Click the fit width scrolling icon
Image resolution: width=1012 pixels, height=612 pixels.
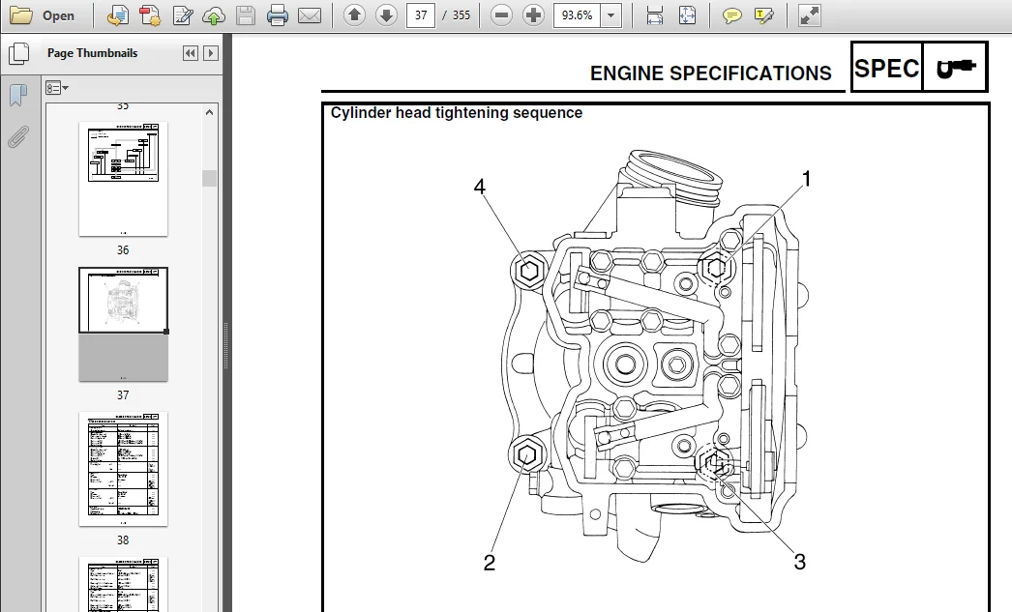654,15
